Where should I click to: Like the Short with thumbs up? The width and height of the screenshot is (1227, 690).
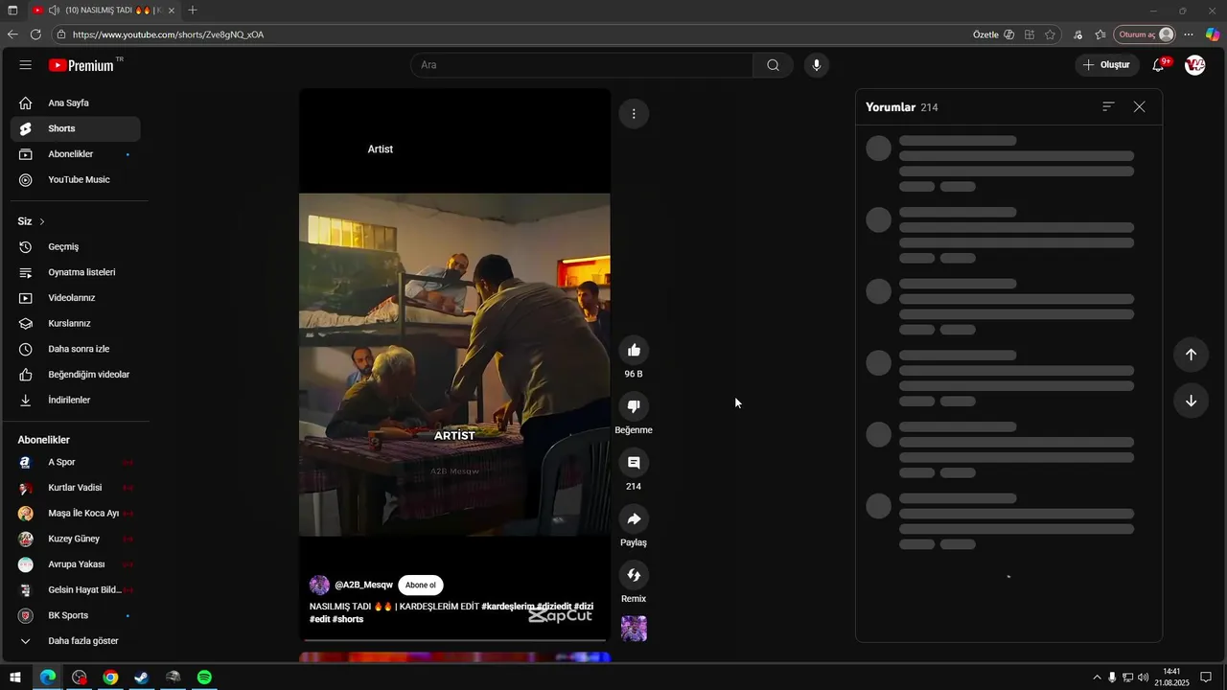(x=634, y=351)
